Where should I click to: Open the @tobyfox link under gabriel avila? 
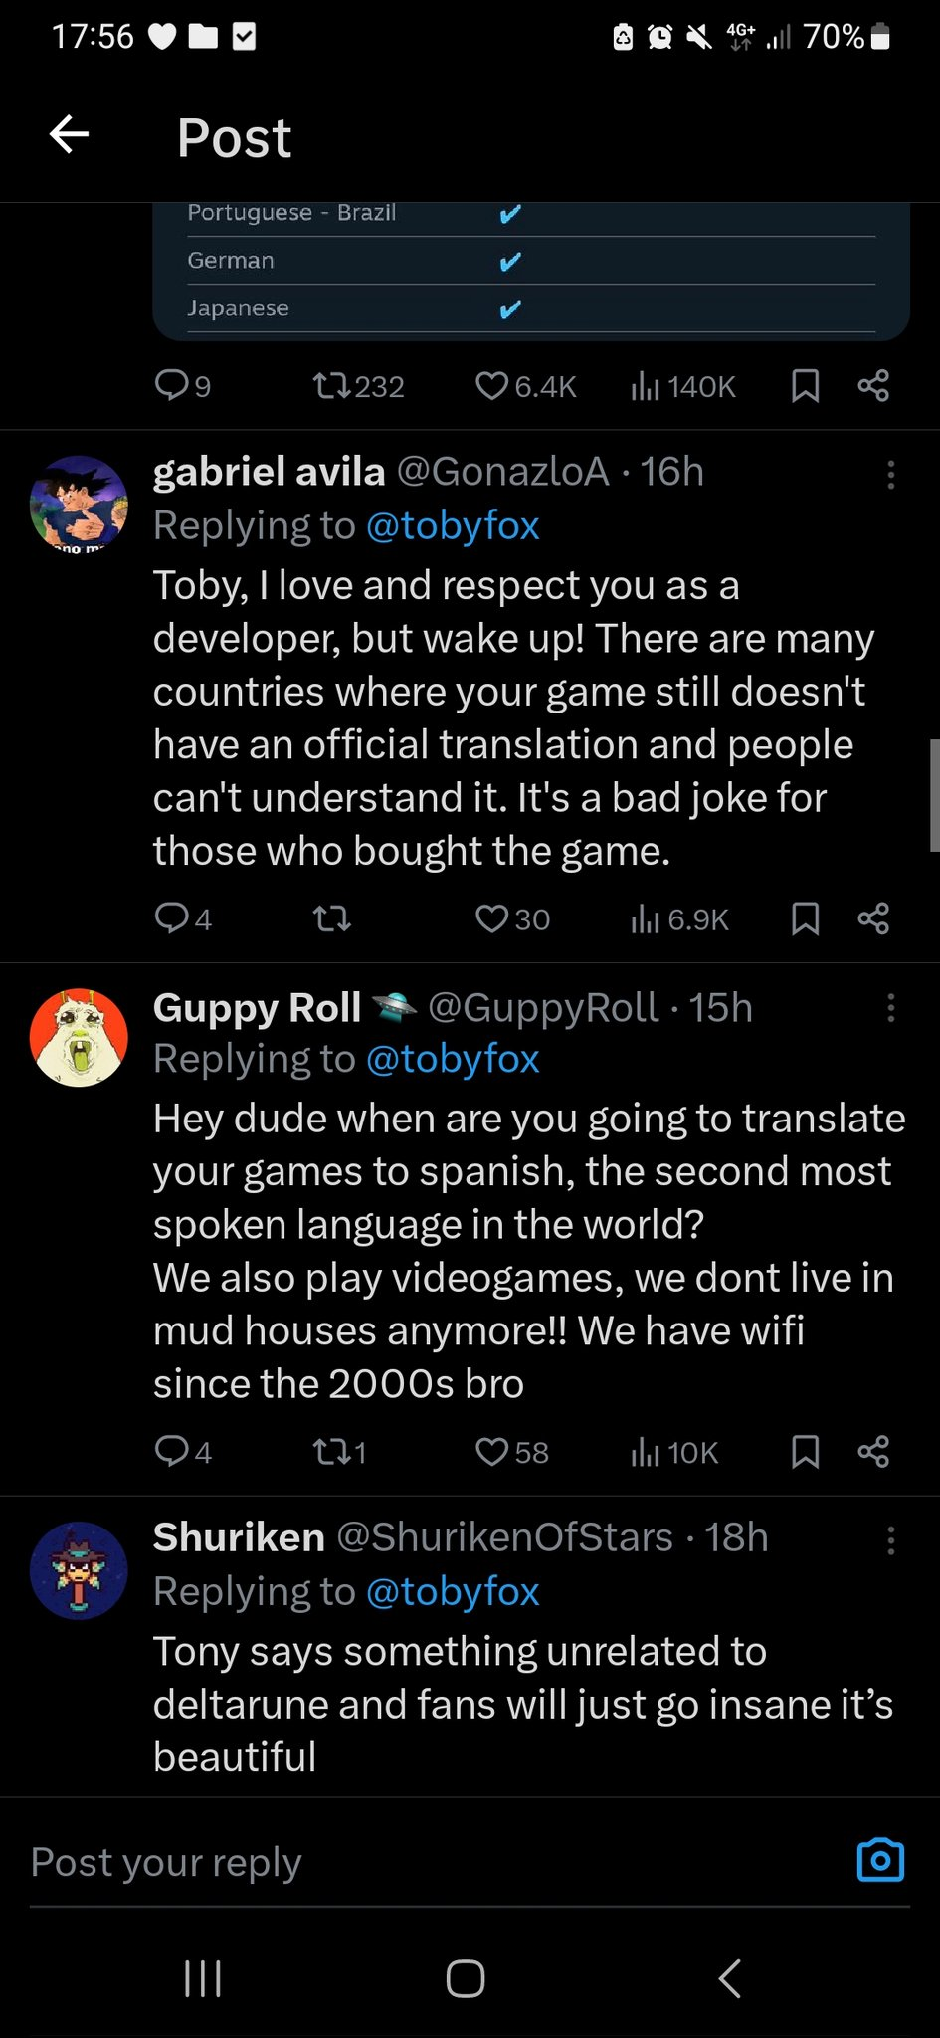point(453,525)
